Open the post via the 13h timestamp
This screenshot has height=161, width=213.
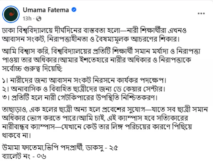27,19
